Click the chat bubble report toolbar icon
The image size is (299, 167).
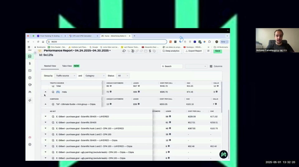tap(124, 51)
